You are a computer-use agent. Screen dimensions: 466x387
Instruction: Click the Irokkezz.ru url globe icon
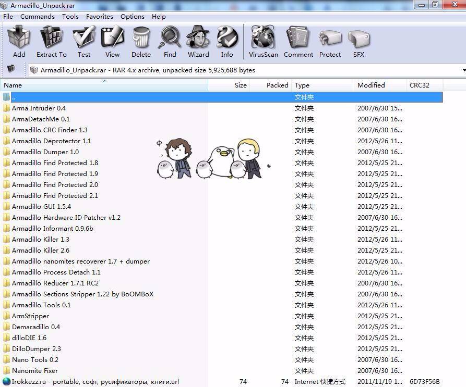point(7,382)
